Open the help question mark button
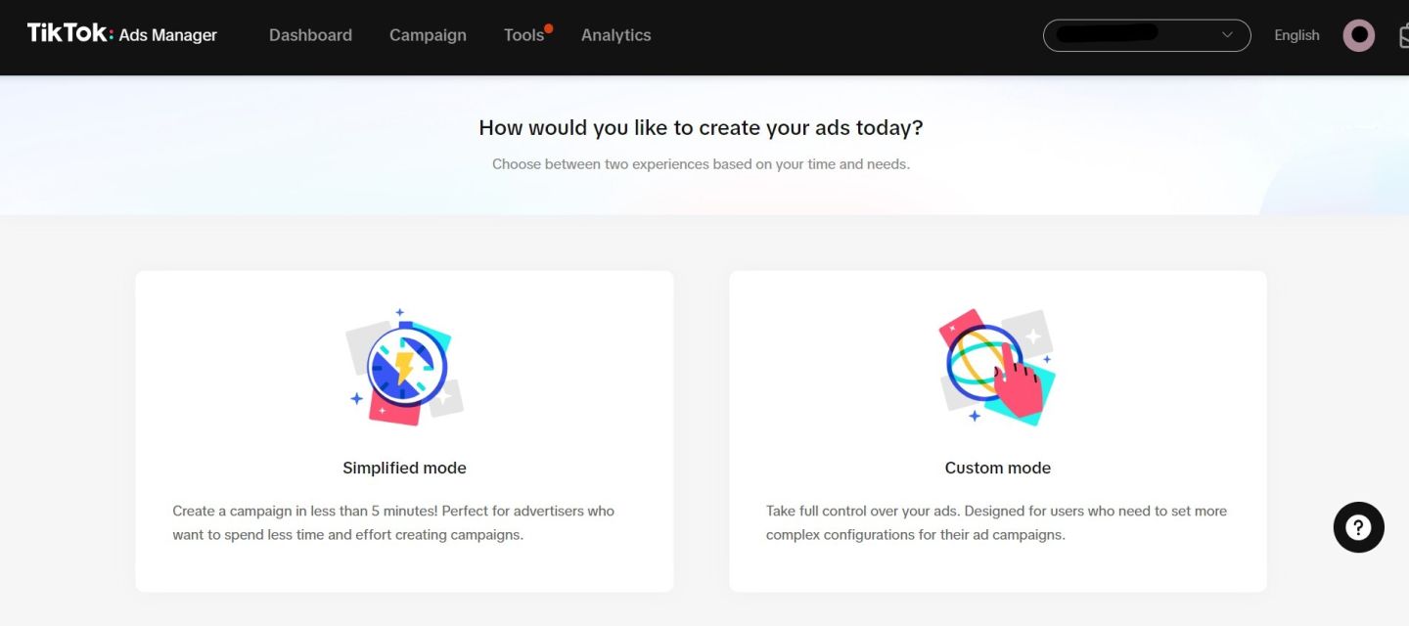Image resolution: width=1409 pixels, height=626 pixels. [1358, 528]
